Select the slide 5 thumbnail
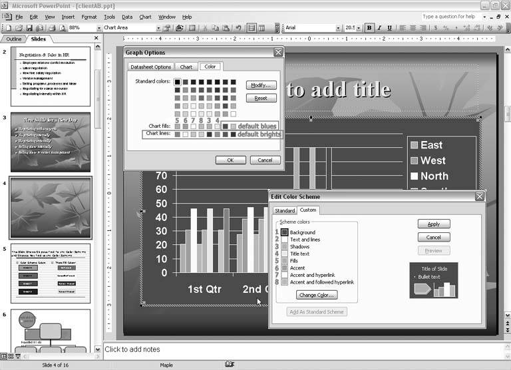 point(51,273)
